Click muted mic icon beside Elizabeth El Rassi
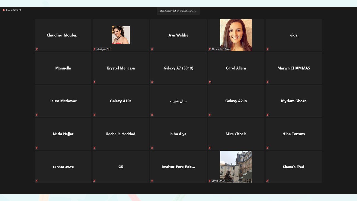The width and height of the screenshot is (357, 201). click(x=210, y=49)
